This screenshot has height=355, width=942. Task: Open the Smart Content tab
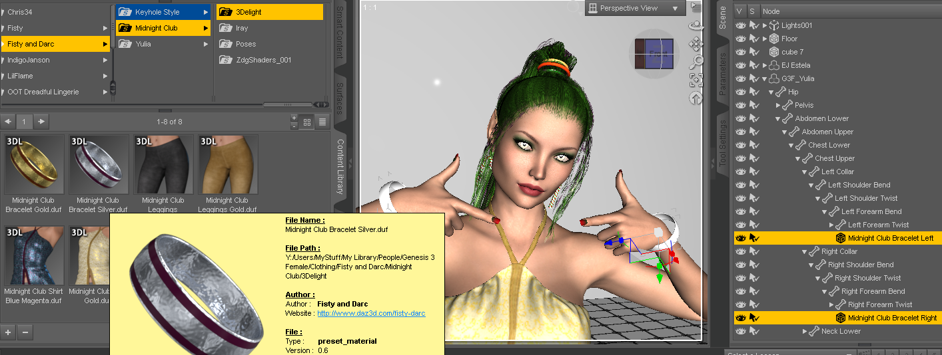click(x=339, y=32)
